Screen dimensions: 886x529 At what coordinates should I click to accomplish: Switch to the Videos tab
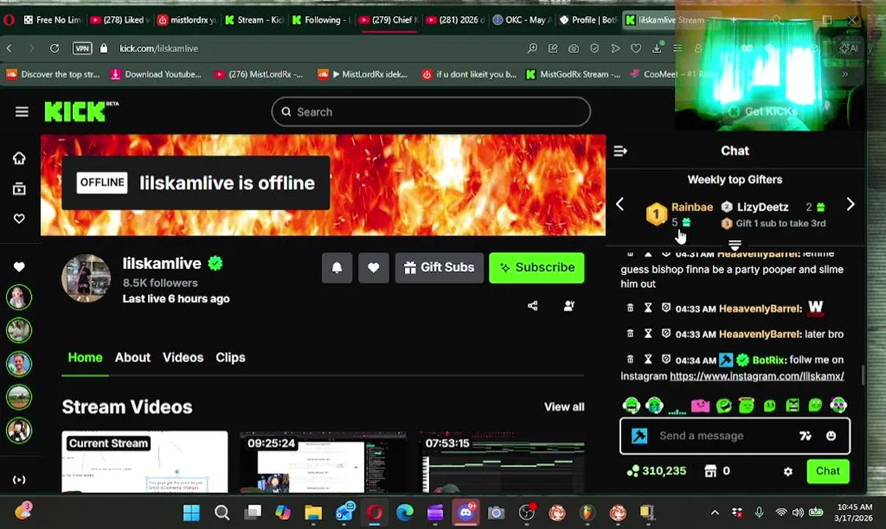tap(182, 357)
